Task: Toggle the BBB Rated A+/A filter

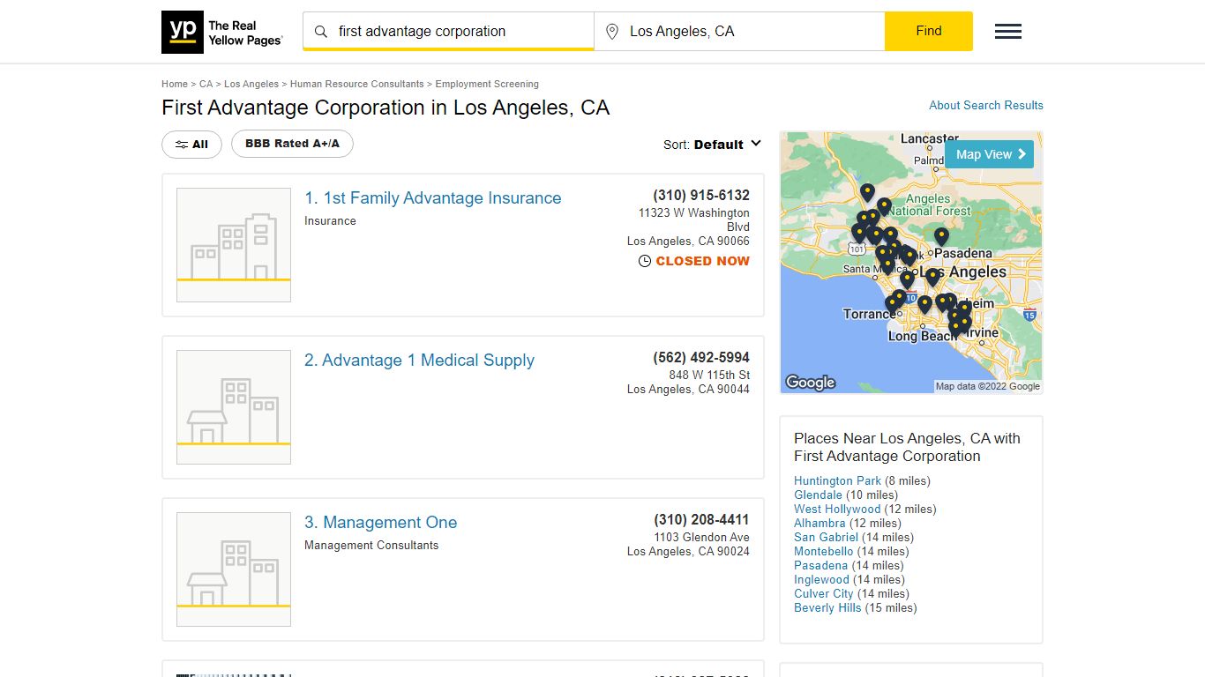Action: point(292,144)
